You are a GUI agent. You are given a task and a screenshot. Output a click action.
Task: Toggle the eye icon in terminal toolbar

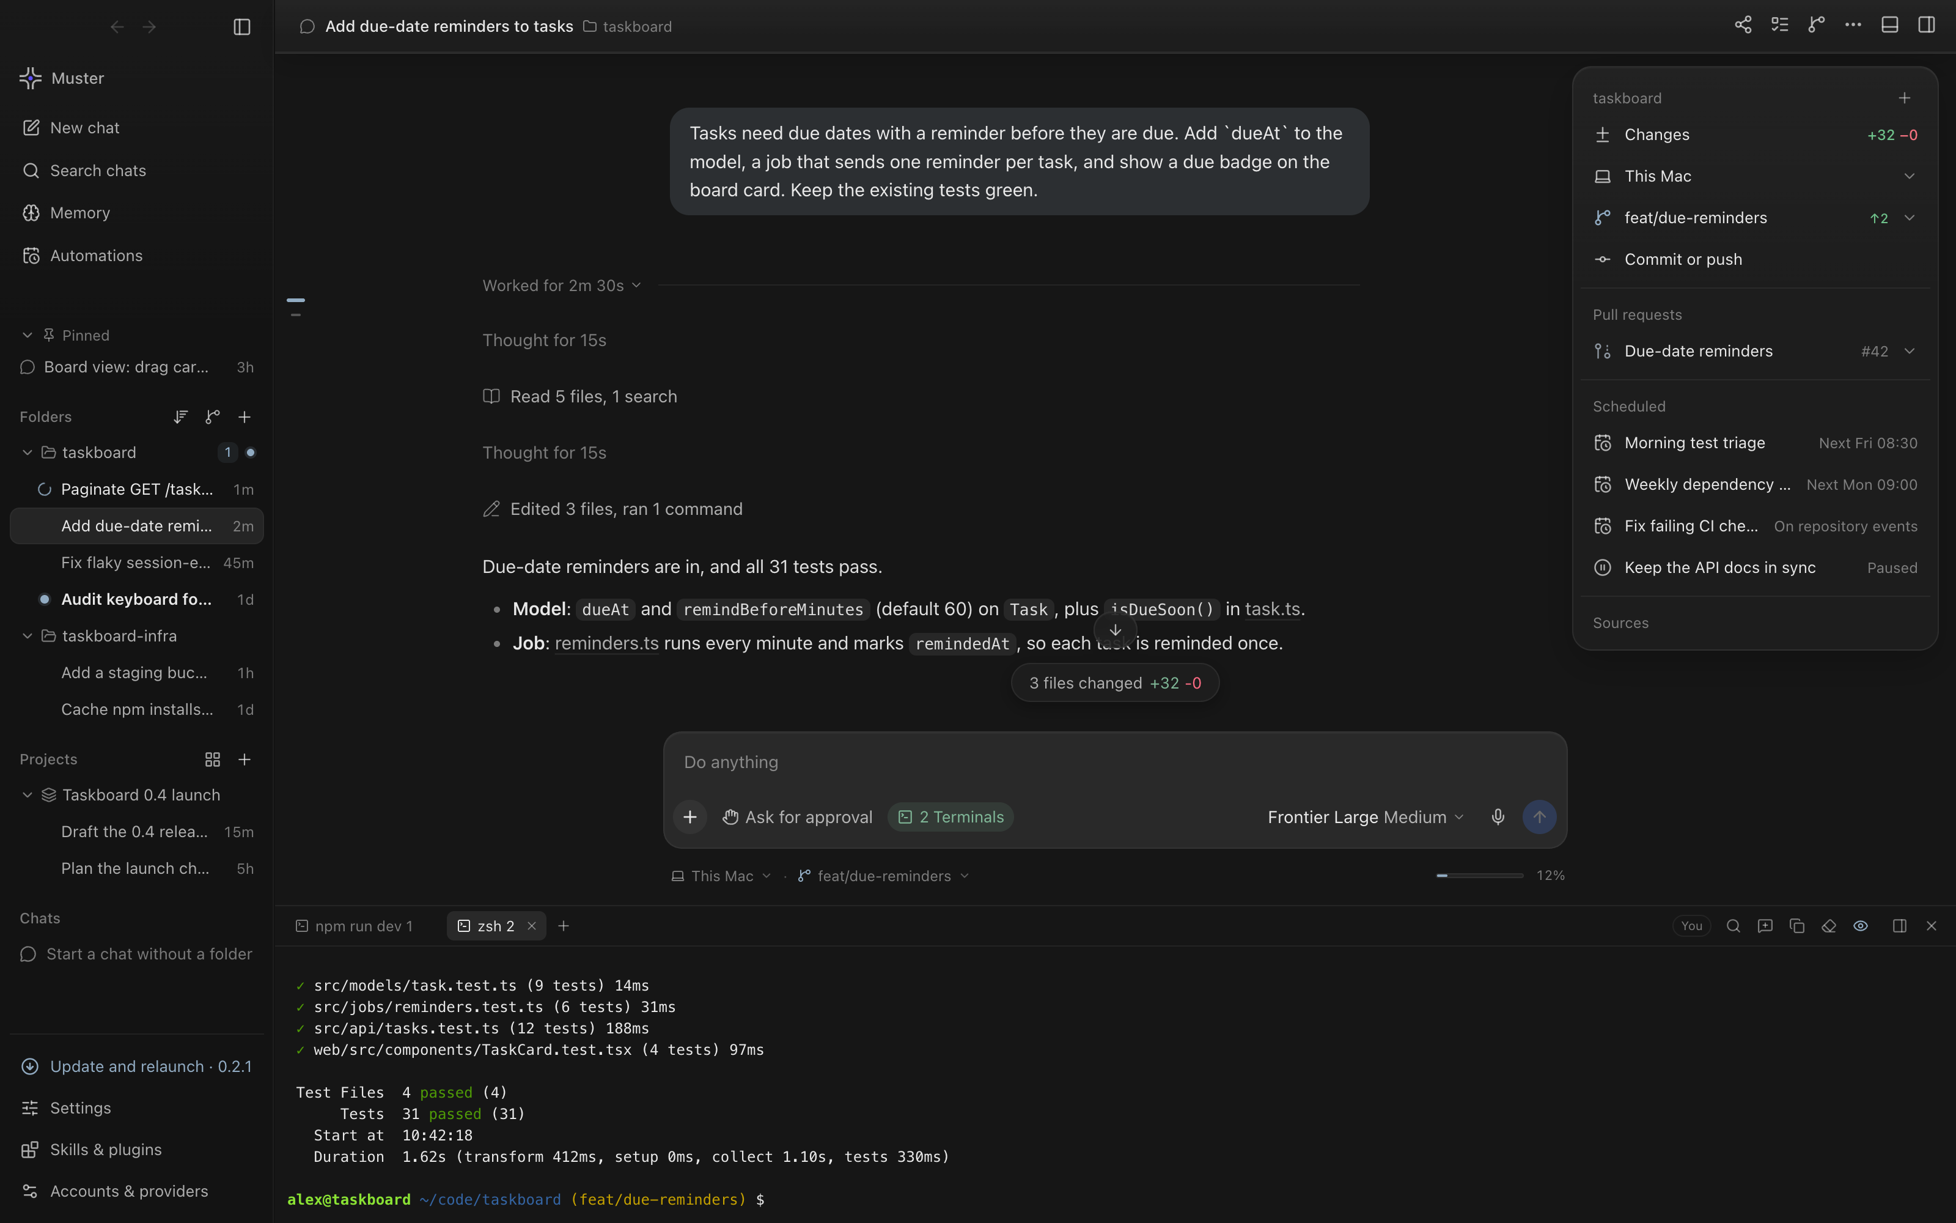pos(1861,926)
